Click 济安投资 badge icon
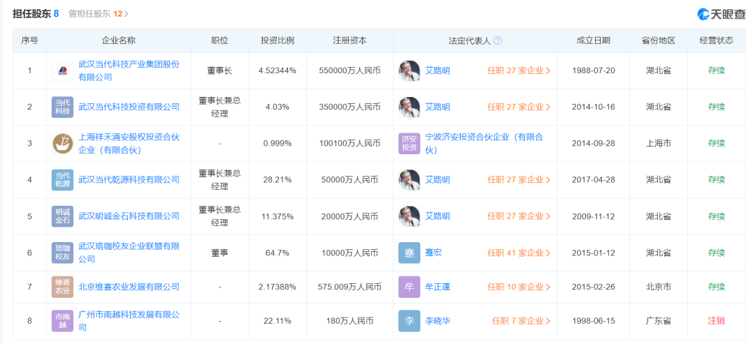The height and width of the screenshot is (344, 755). tap(409, 144)
